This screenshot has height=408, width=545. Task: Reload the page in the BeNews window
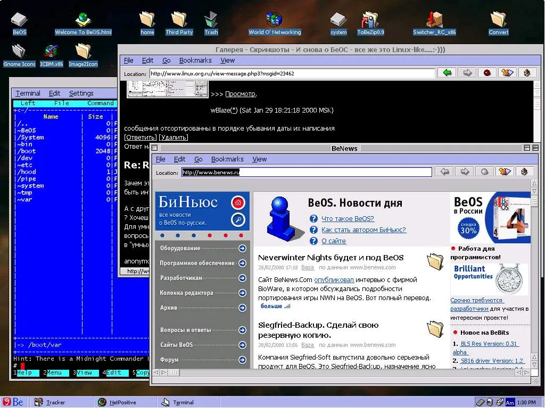505,172
